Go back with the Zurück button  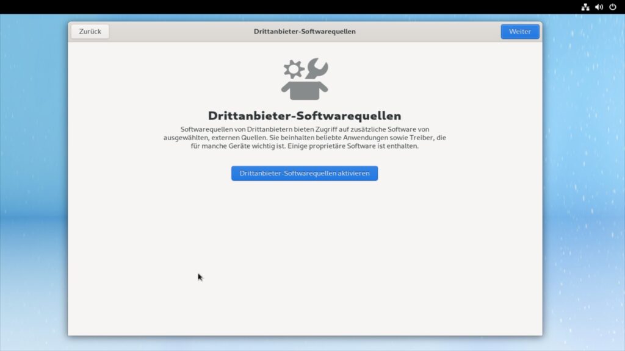tap(90, 32)
